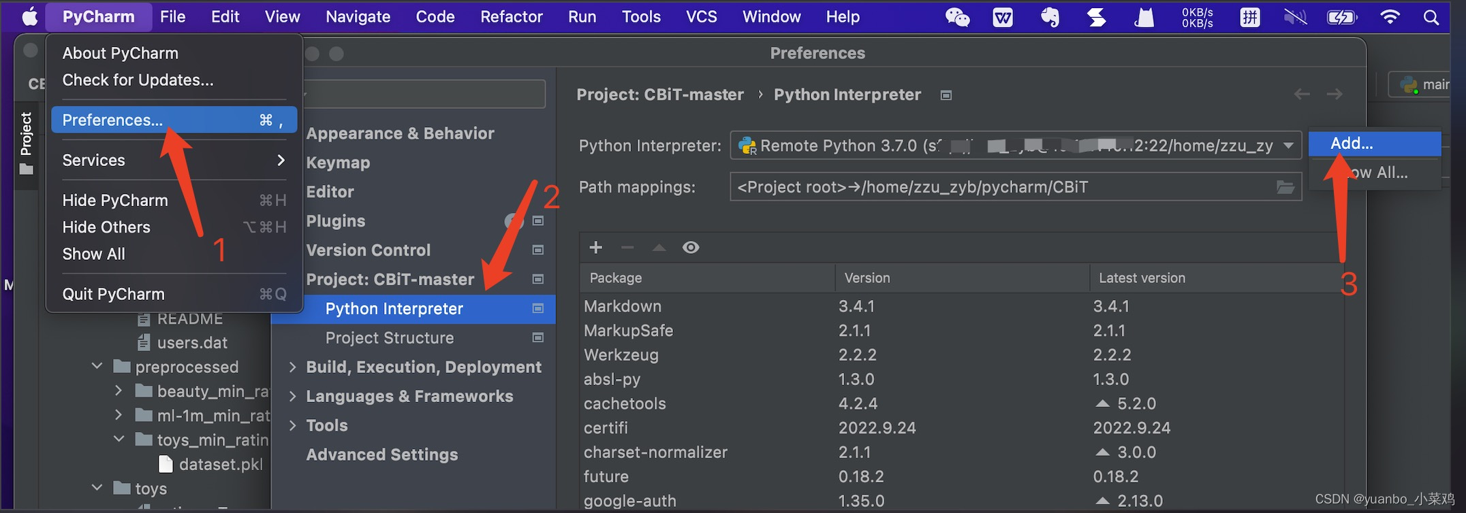The height and width of the screenshot is (513, 1466).
Task: Choose Hide Others
Action: tap(174, 227)
